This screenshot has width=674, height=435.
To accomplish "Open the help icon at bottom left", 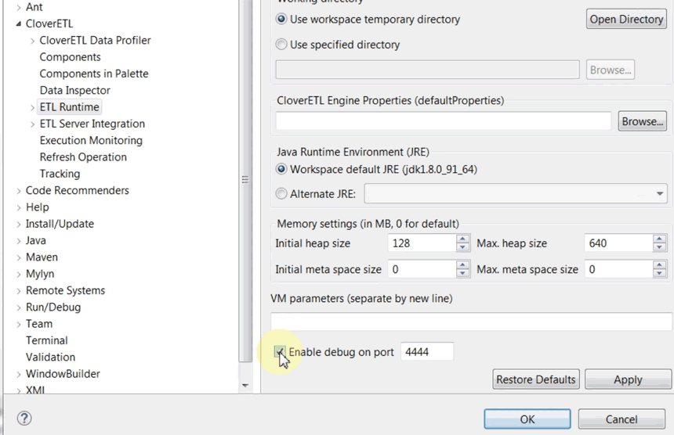I will (24, 419).
